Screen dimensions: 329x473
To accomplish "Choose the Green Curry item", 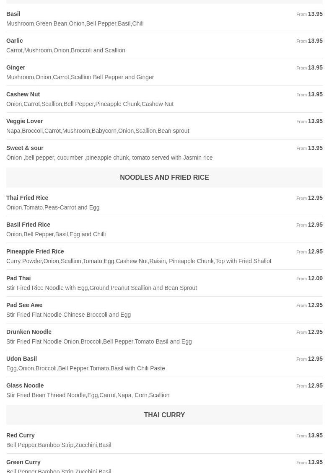I will (23, 462).
